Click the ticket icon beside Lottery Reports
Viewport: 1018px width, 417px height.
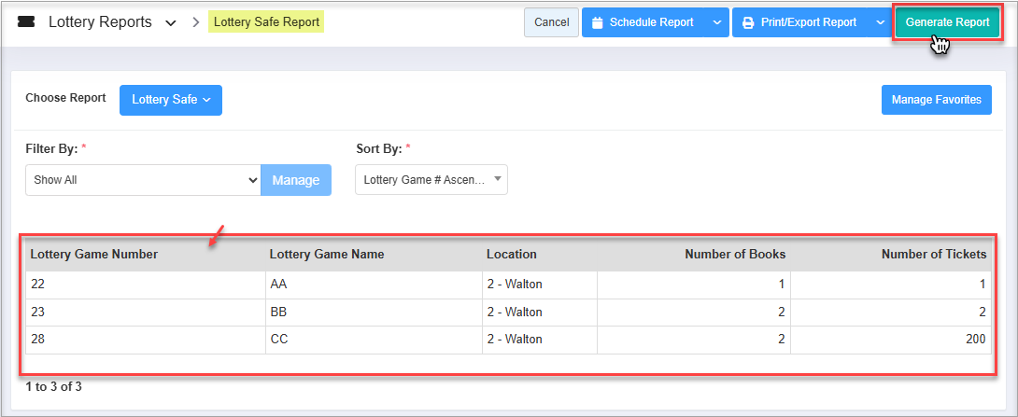26,22
